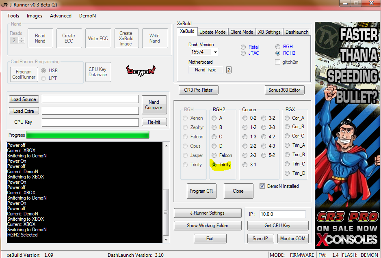This screenshot has height=258, width=381.
Task: Click the J-Runner title bar icon
Action: 4,4
